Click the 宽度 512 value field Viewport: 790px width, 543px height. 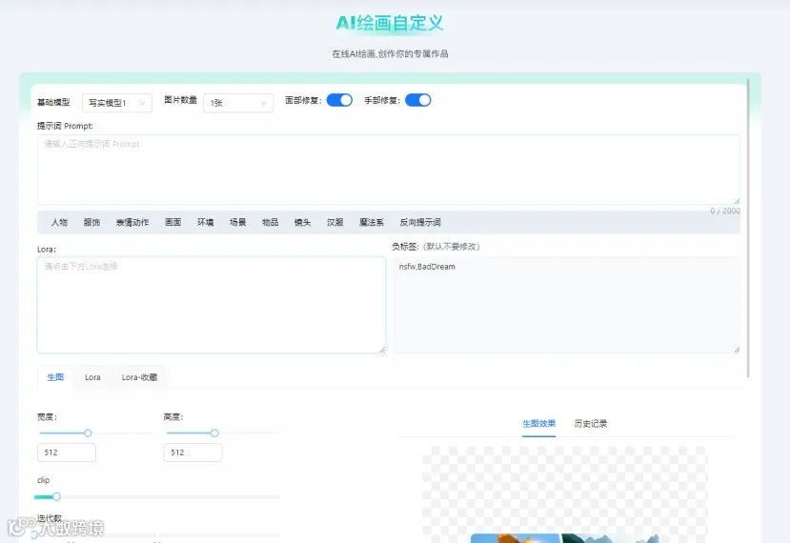pyautogui.click(x=67, y=452)
